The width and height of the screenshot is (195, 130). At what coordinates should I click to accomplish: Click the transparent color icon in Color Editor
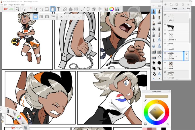tap(145, 124)
